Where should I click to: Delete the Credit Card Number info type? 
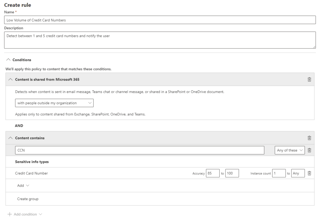click(x=309, y=173)
